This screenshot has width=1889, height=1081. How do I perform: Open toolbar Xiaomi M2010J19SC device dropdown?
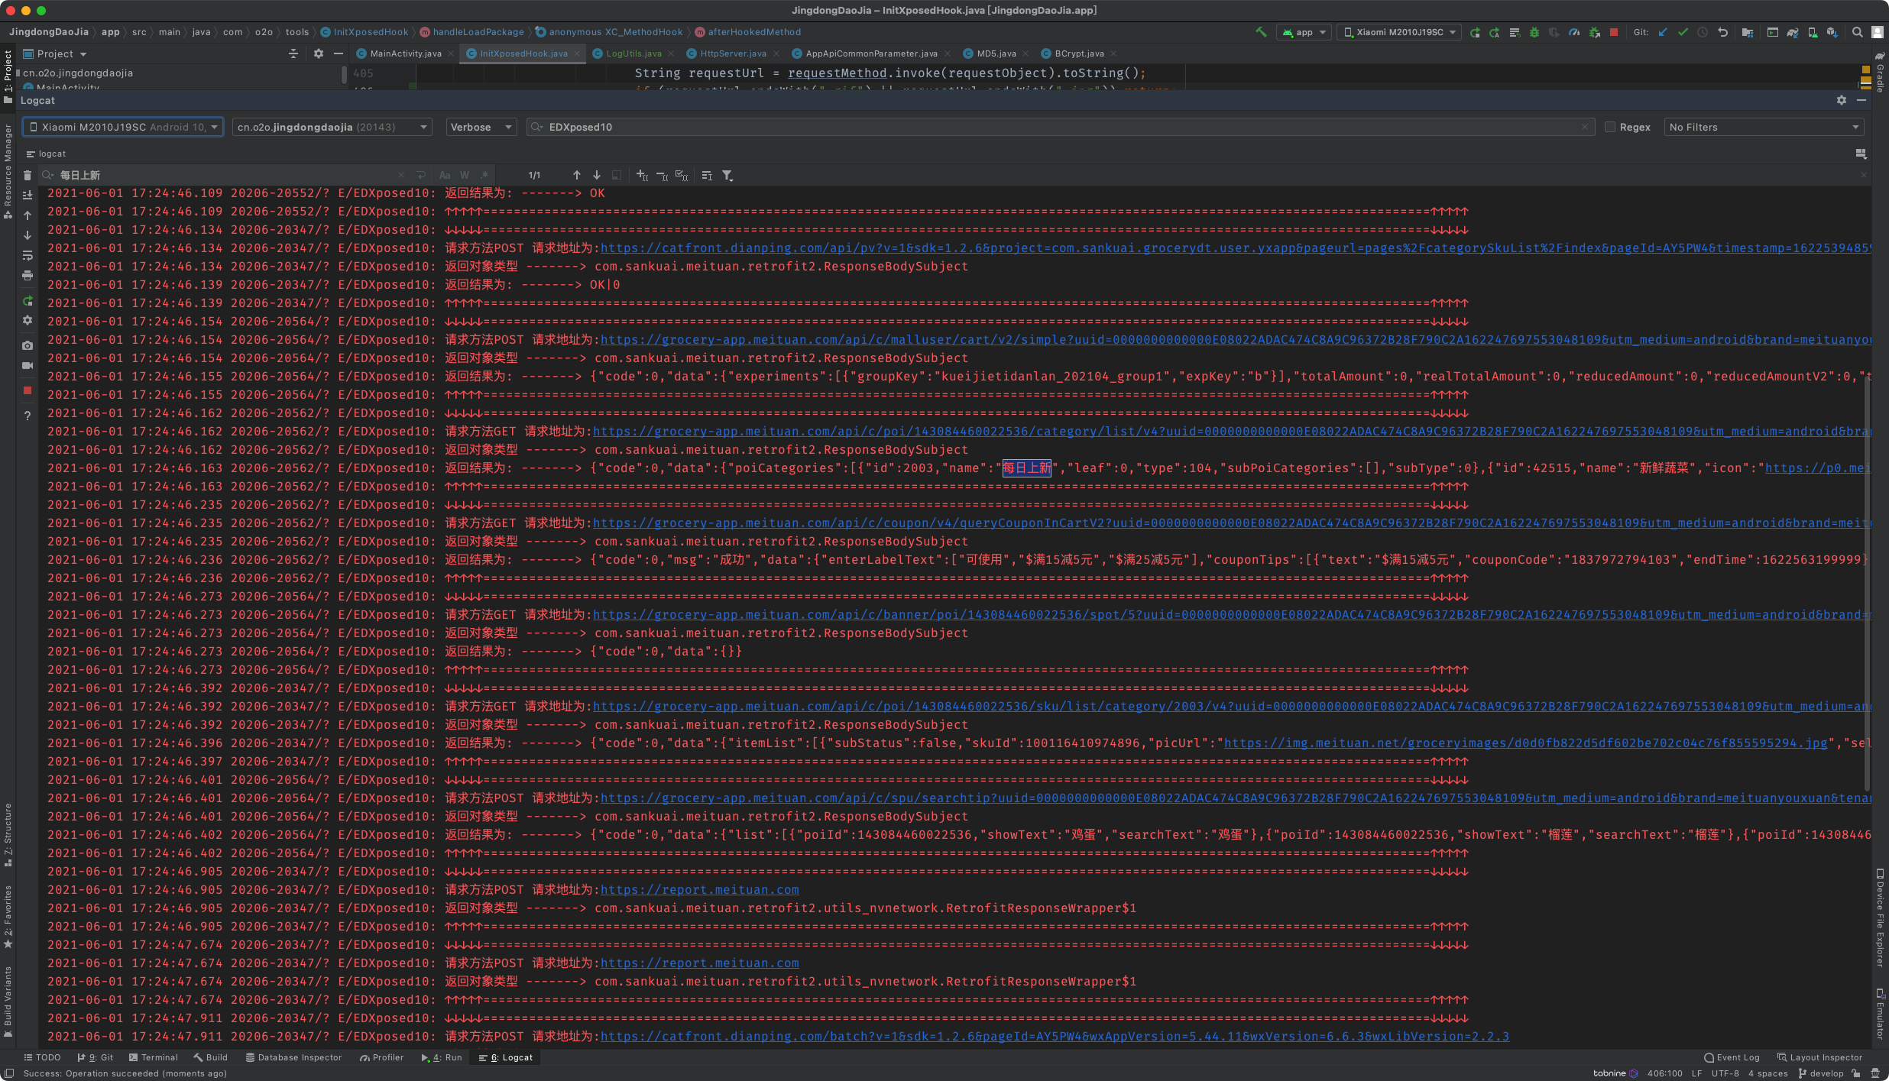pos(1400,32)
